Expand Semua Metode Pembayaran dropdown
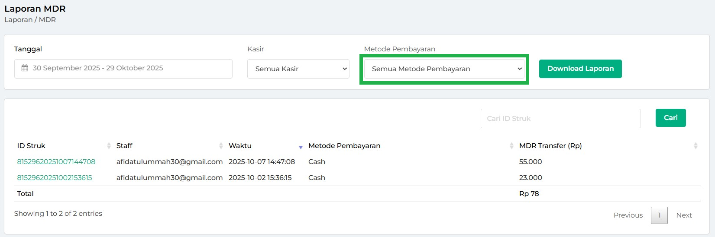The height and width of the screenshot is (237, 715). [x=444, y=69]
